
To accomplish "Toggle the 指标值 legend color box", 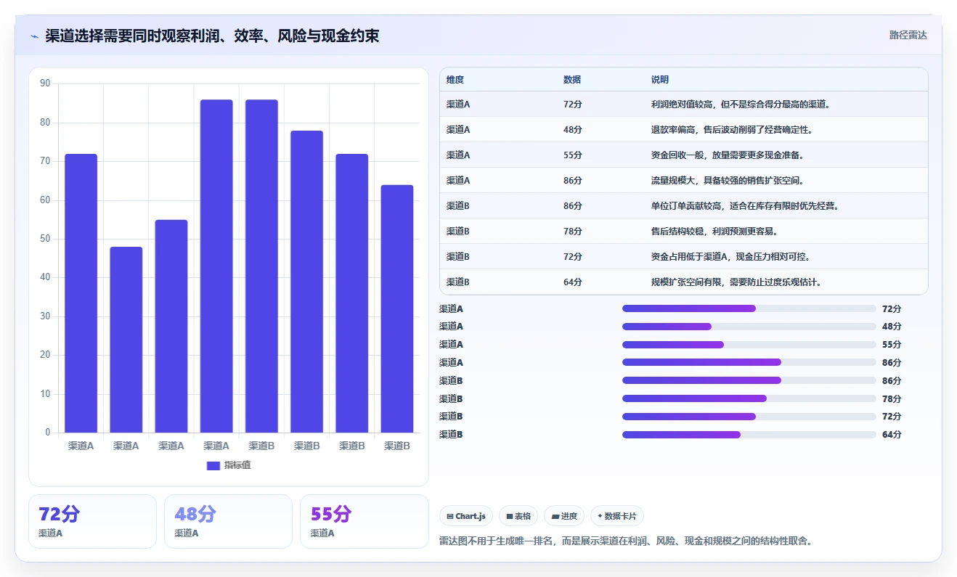I will pos(213,465).
